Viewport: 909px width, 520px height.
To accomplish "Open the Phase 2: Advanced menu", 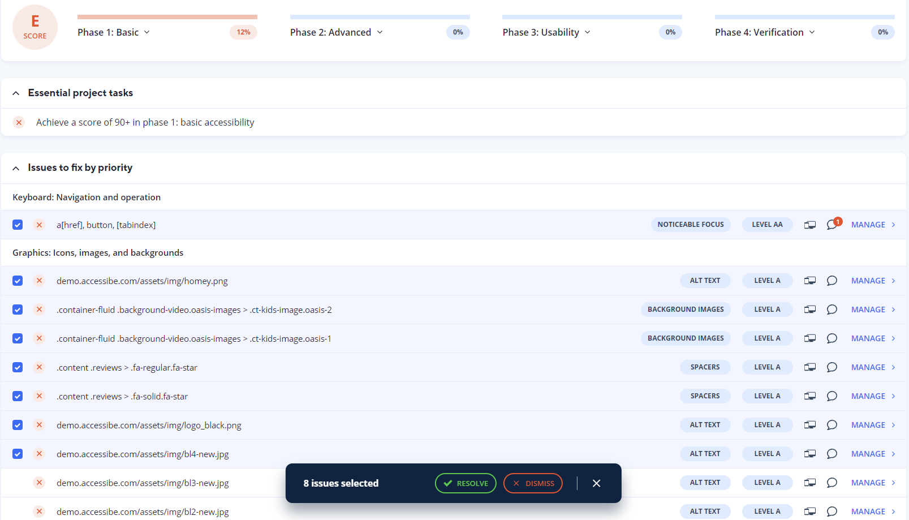I will pyautogui.click(x=337, y=32).
